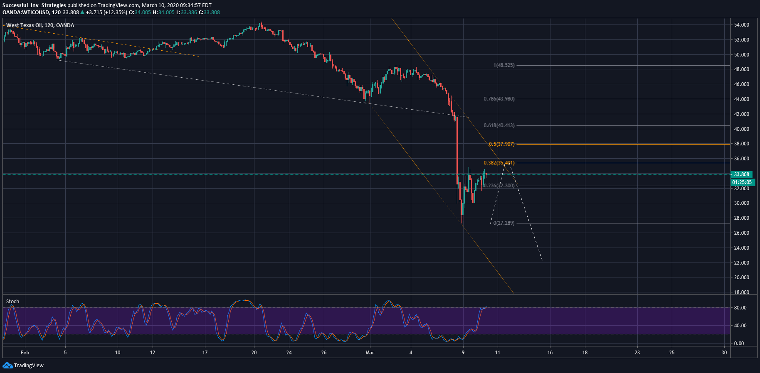Click the TradingView wordmark at bottom left
The height and width of the screenshot is (373, 760).
(29, 366)
